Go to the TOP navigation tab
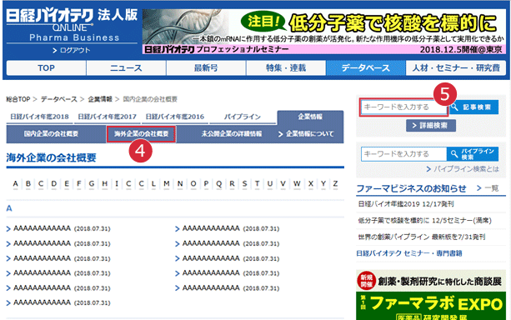Viewport: 511px width, 320px height. click(x=47, y=67)
